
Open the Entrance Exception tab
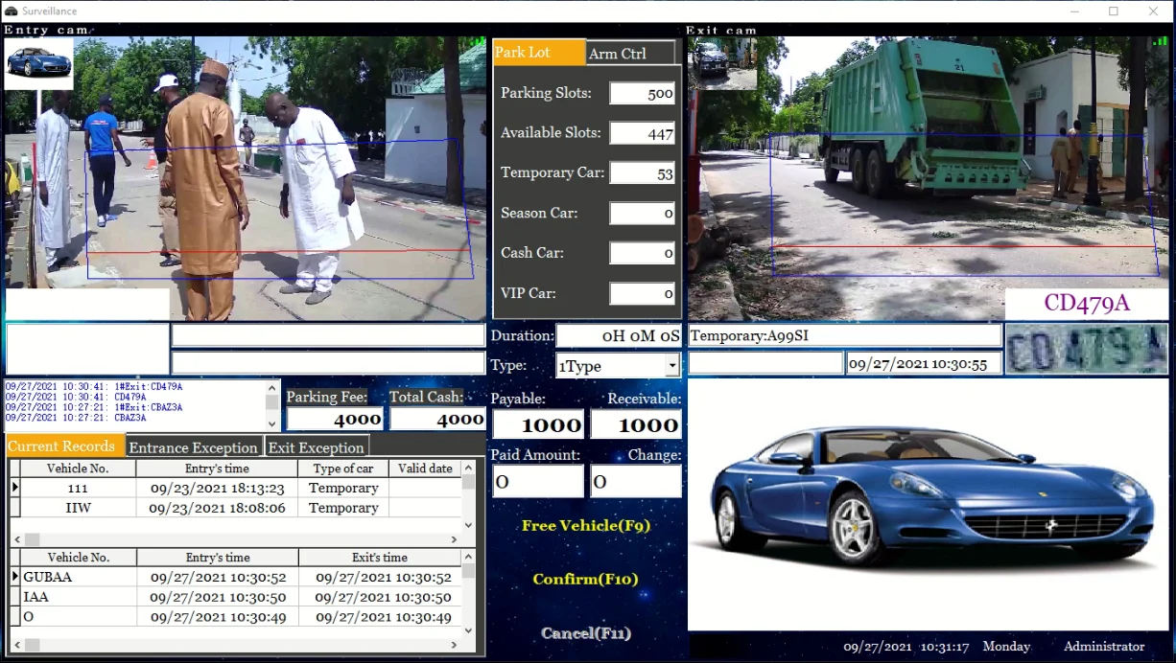pos(195,447)
